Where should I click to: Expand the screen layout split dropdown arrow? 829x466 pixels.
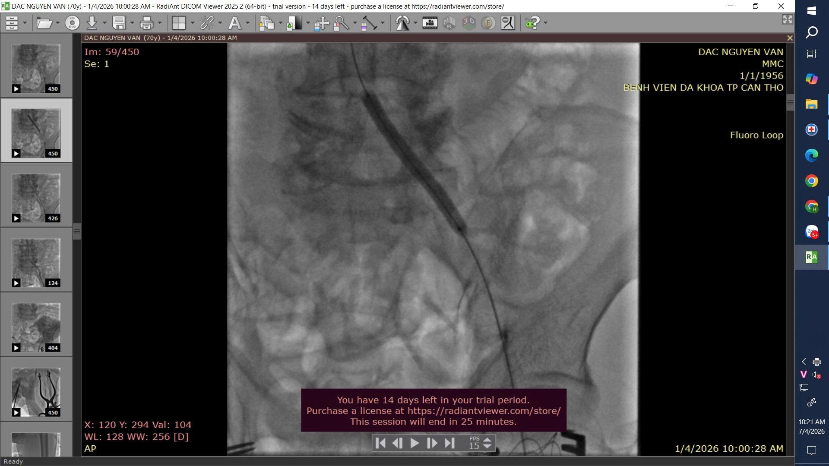pyautogui.click(x=193, y=23)
